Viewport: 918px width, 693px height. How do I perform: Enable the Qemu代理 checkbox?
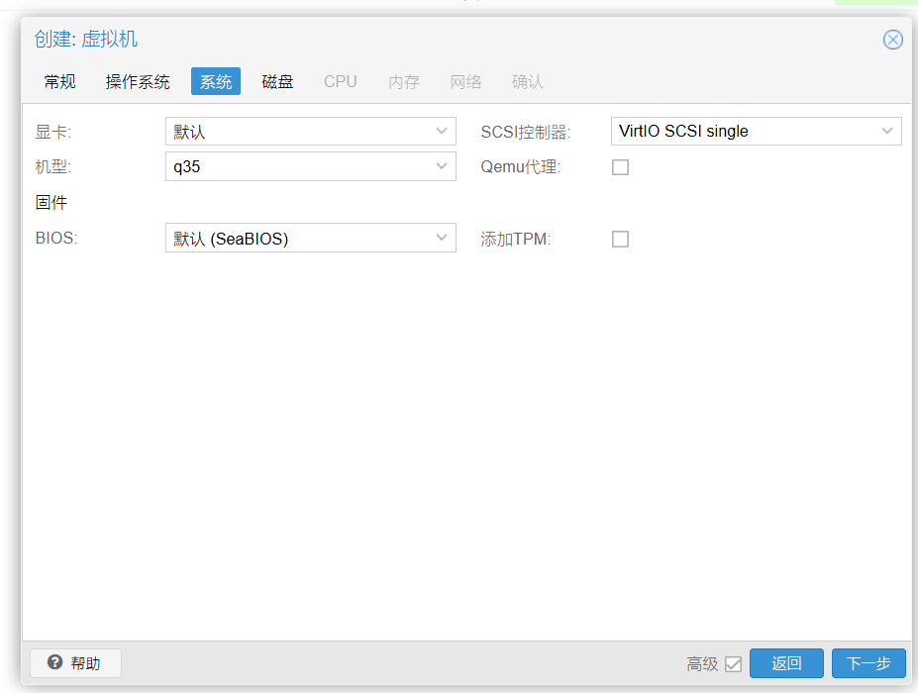(x=620, y=167)
